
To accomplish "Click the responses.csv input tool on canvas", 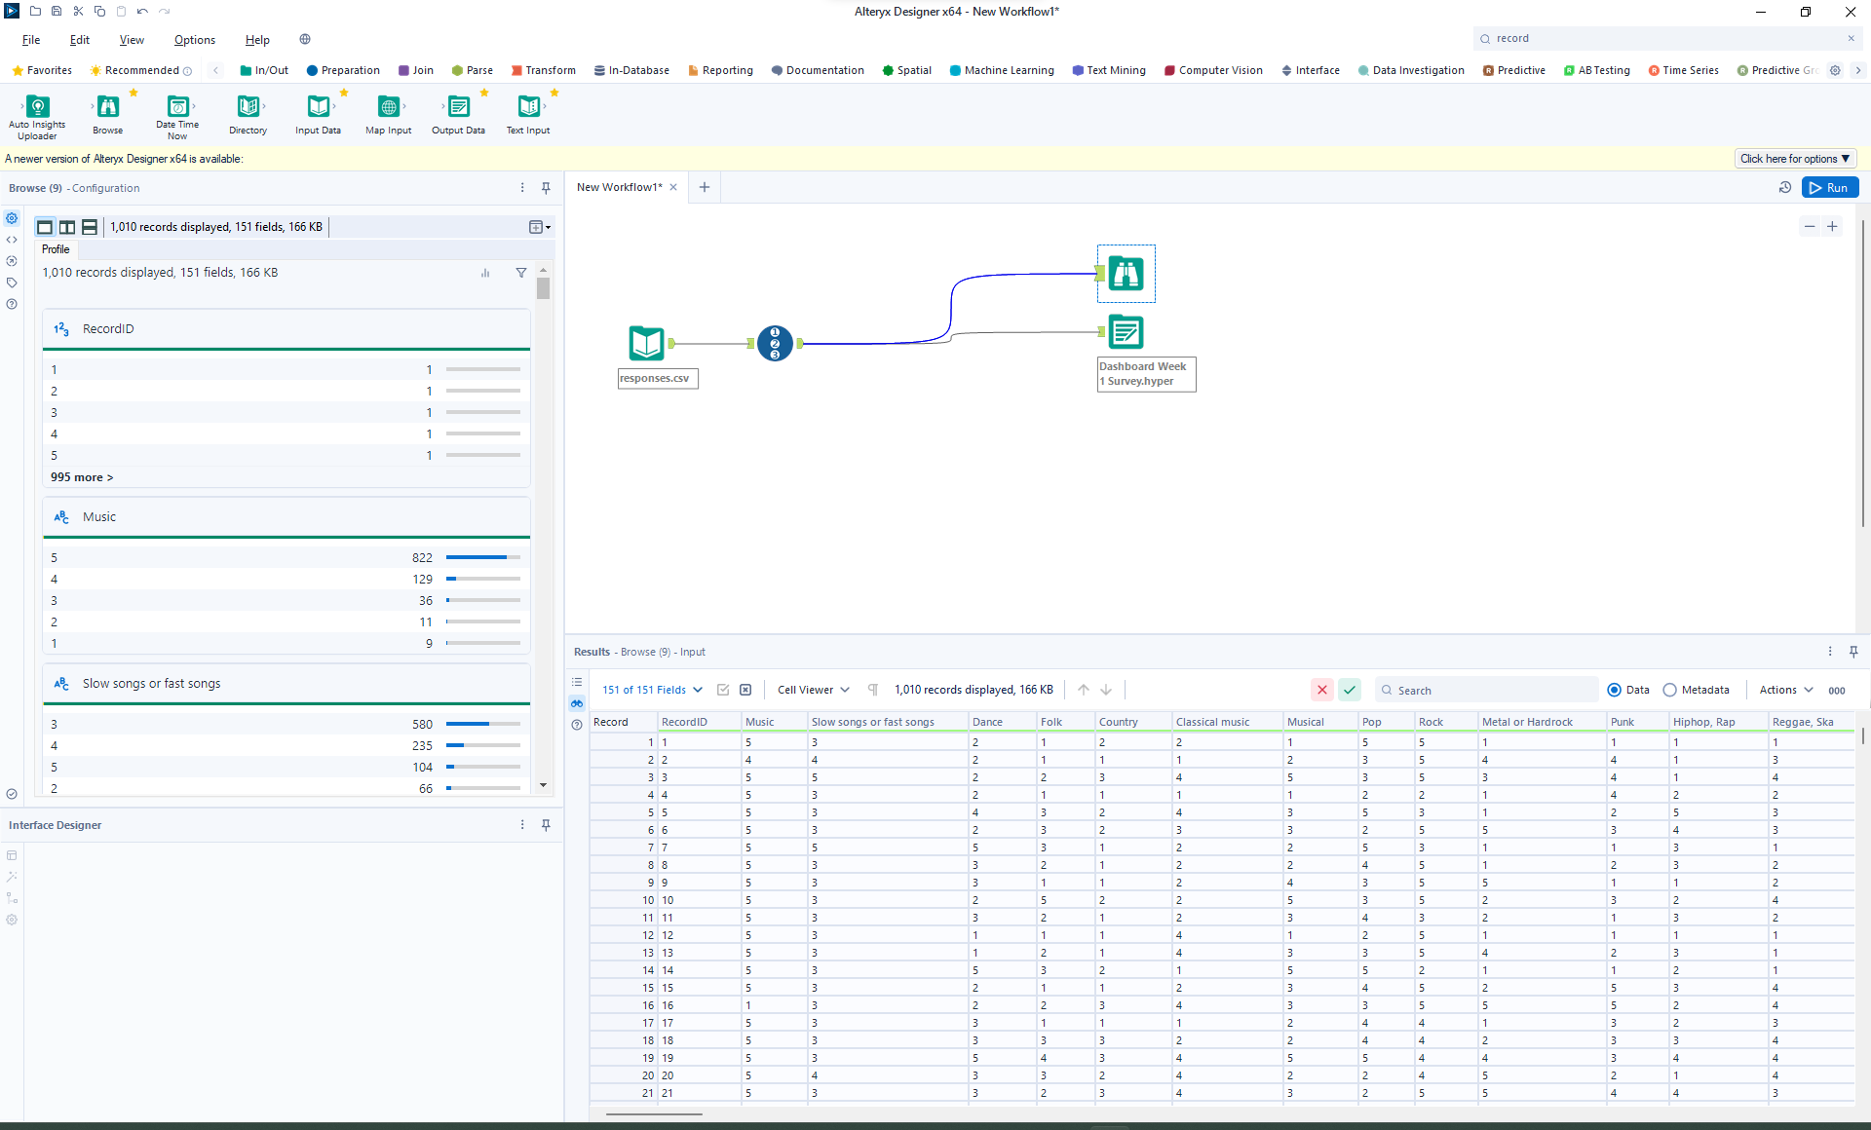I will [647, 343].
